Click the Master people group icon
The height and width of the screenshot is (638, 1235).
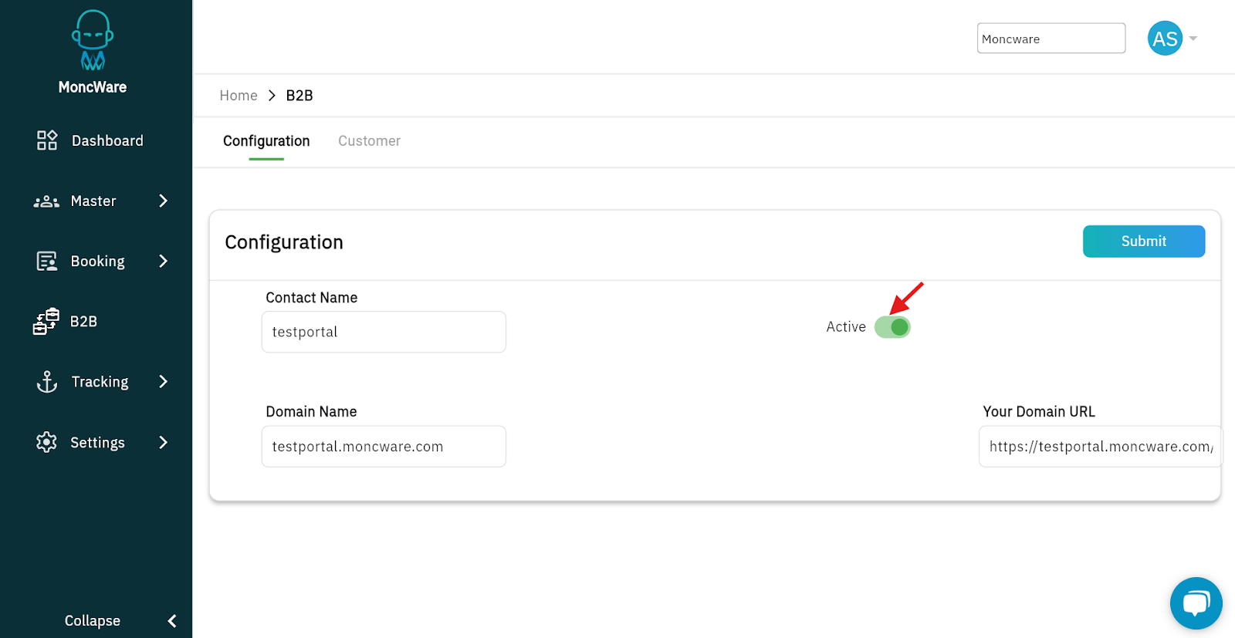[46, 201]
